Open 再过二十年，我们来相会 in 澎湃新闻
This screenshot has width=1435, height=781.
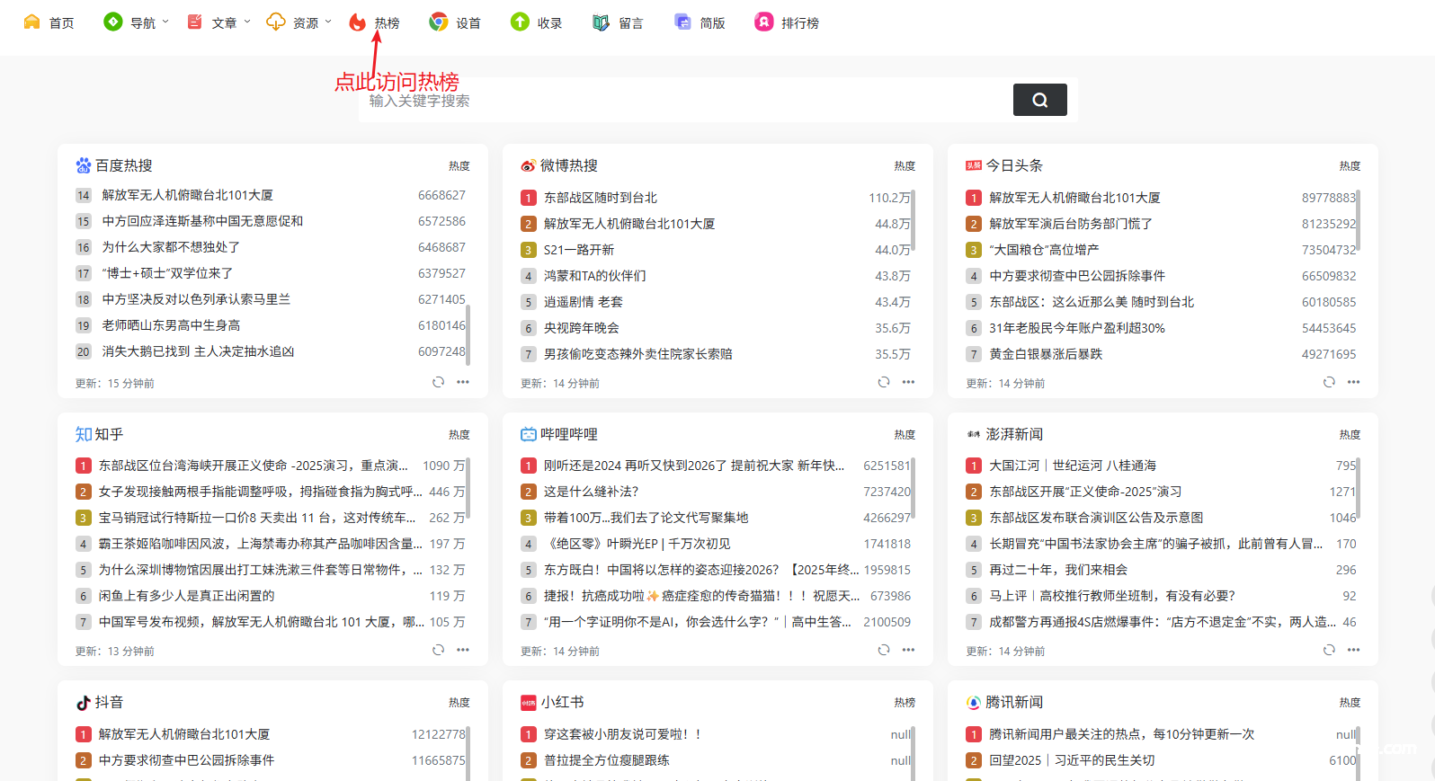1058,570
